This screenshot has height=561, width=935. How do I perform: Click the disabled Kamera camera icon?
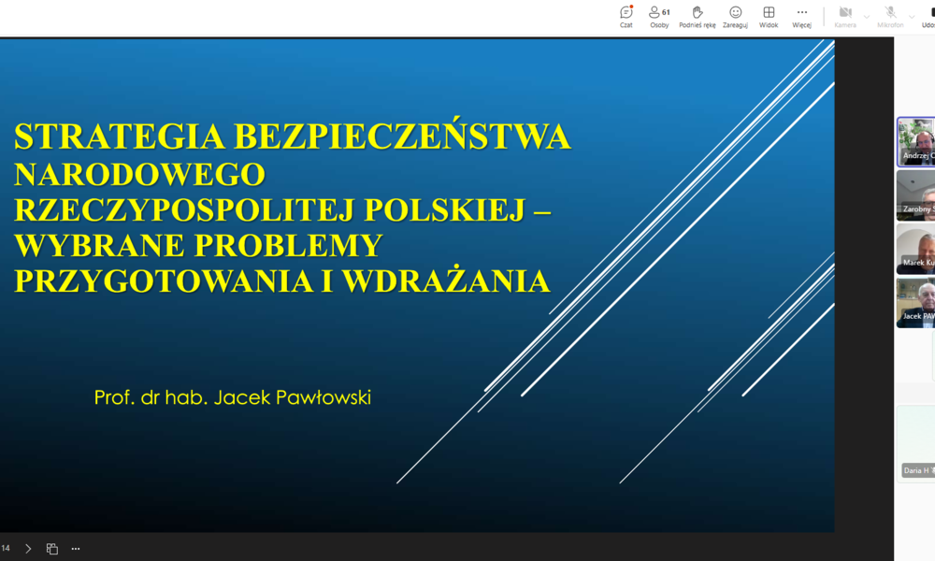(x=844, y=13)
